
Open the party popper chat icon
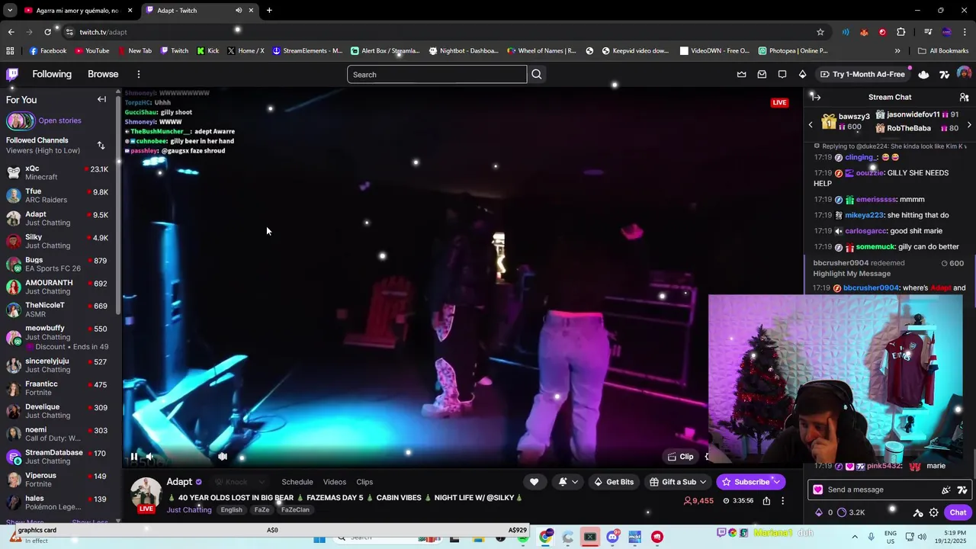coord(946,490)
